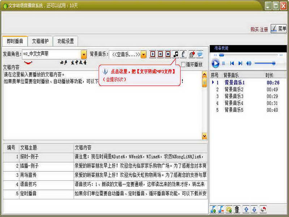This screenshot has height=217, width=289.
Task: Click the text area scrollbar up arrow
Action: coord(204,75)
